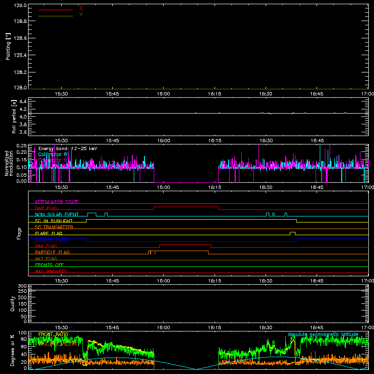Click the 'Flags' vertical axis title
The image size is (374, 374).
click(x=19, y=234)
